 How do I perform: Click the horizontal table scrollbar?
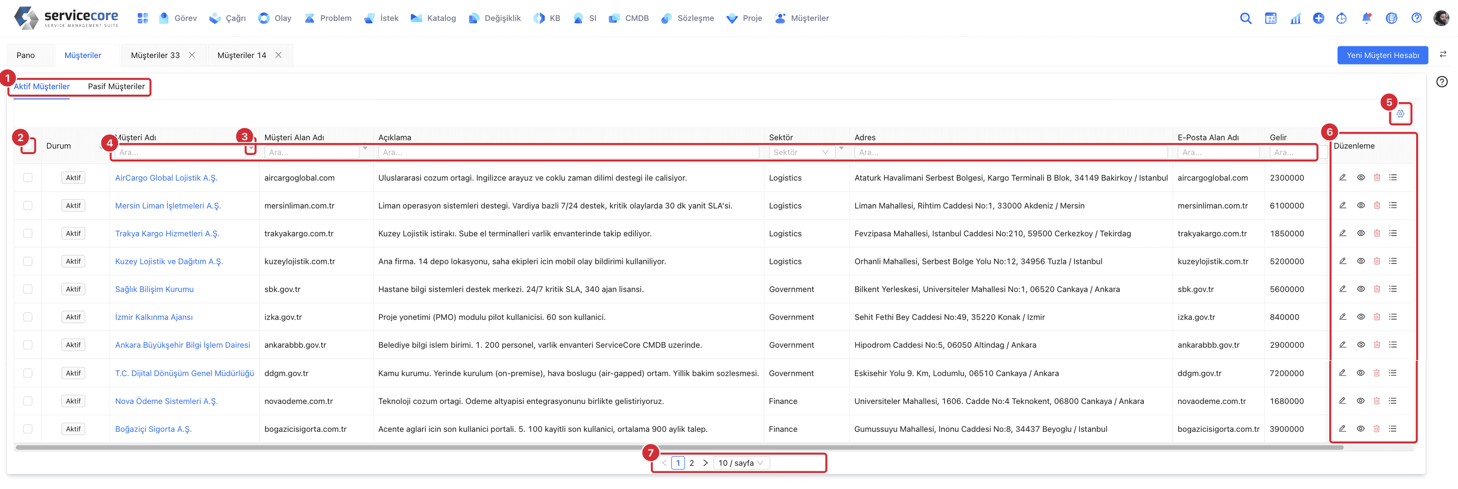[679, 448]
